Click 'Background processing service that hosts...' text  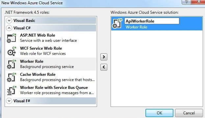[57, 80]
